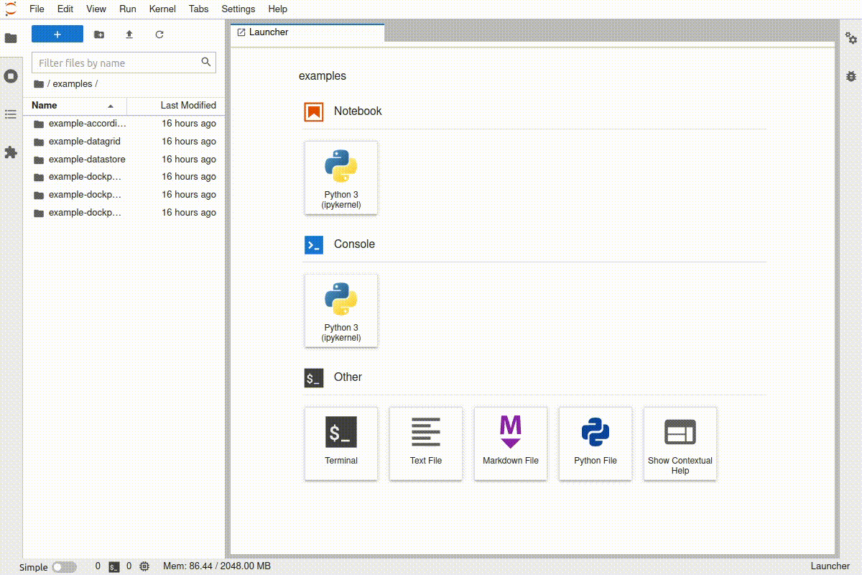This screenshot has width=862, height=575.
Task: Click the Launcher label in status bar
Action: [x=830, y=566]
